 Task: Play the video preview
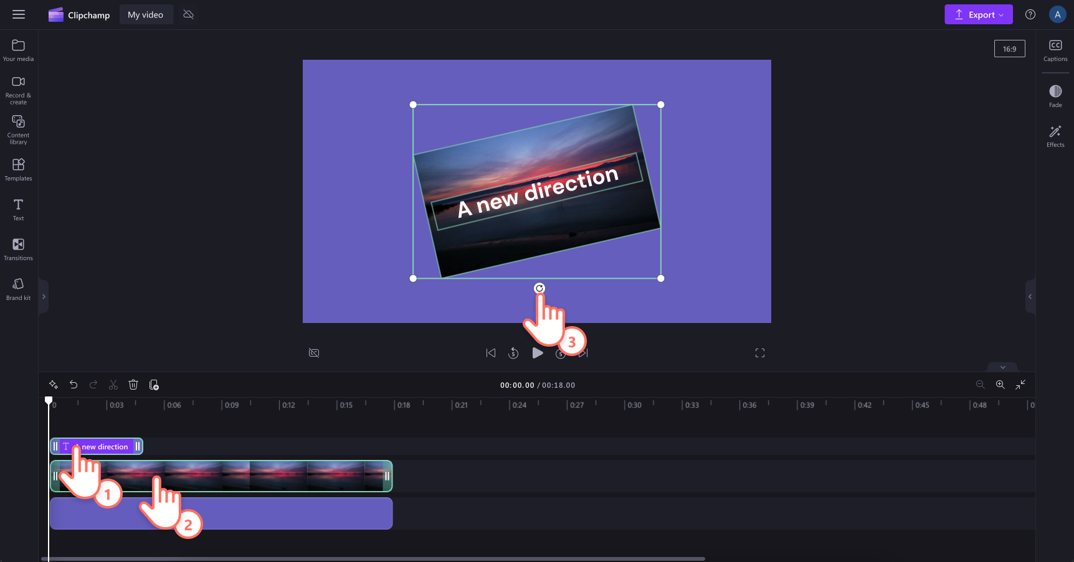point(538,353)
